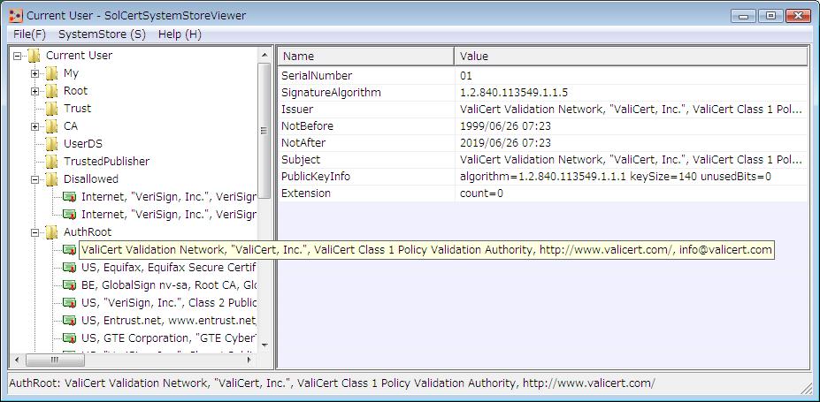Select the SerialNumber row
Screen dimensions: 820x402
[543, 76]
